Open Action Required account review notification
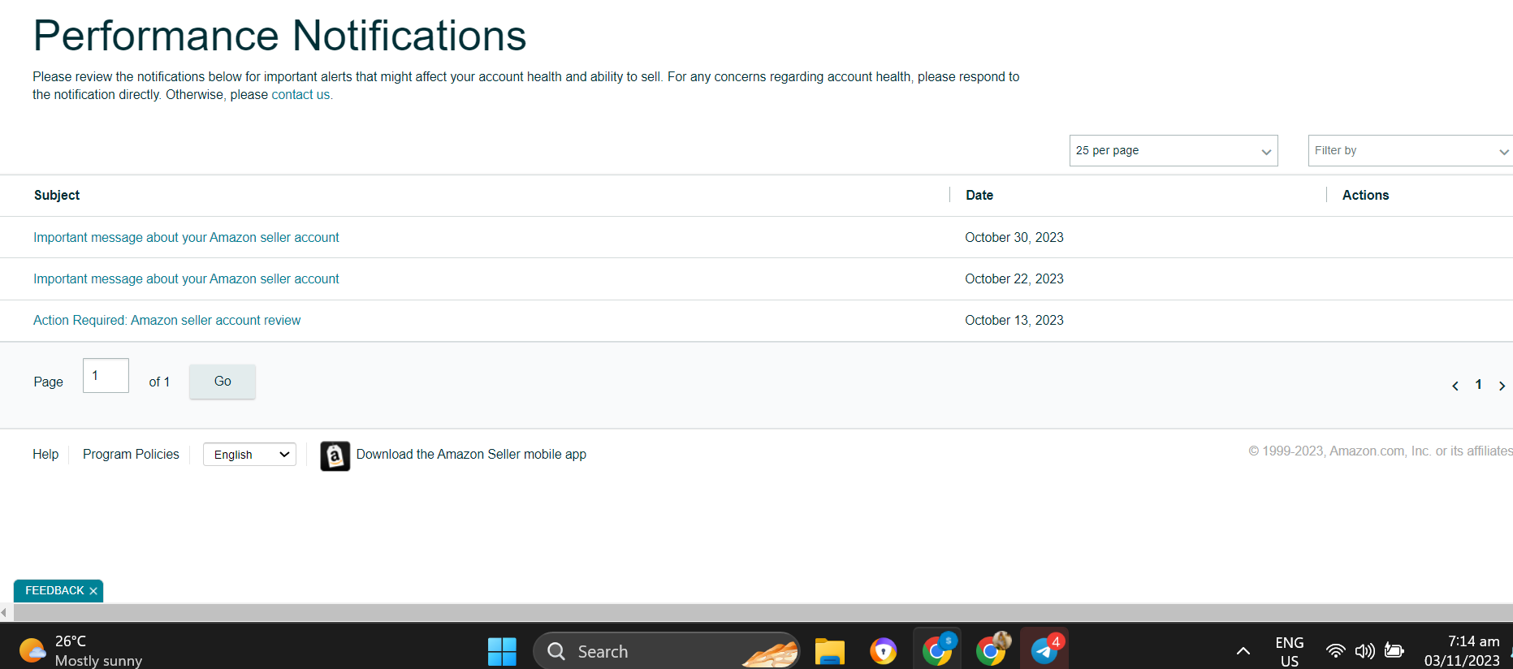The image size is (1513, 669). (166, 320)
